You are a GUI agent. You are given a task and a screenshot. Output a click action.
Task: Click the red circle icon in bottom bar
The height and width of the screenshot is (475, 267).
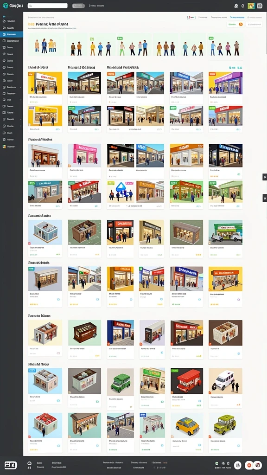(x=249, y=465)
